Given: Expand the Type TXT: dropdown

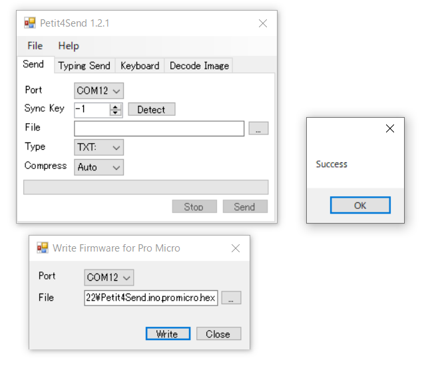Looking at the screenshot, I should pos(99,147).
